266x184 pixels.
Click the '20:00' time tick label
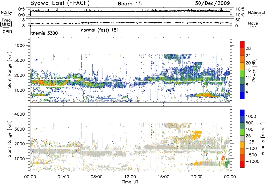click(x=197, y=177)
